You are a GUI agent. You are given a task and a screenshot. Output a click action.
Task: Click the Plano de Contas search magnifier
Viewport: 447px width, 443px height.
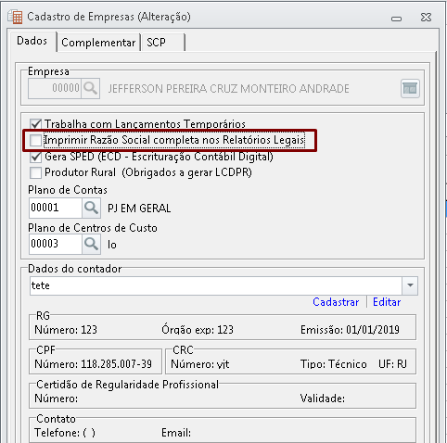(x=91, y=208)
